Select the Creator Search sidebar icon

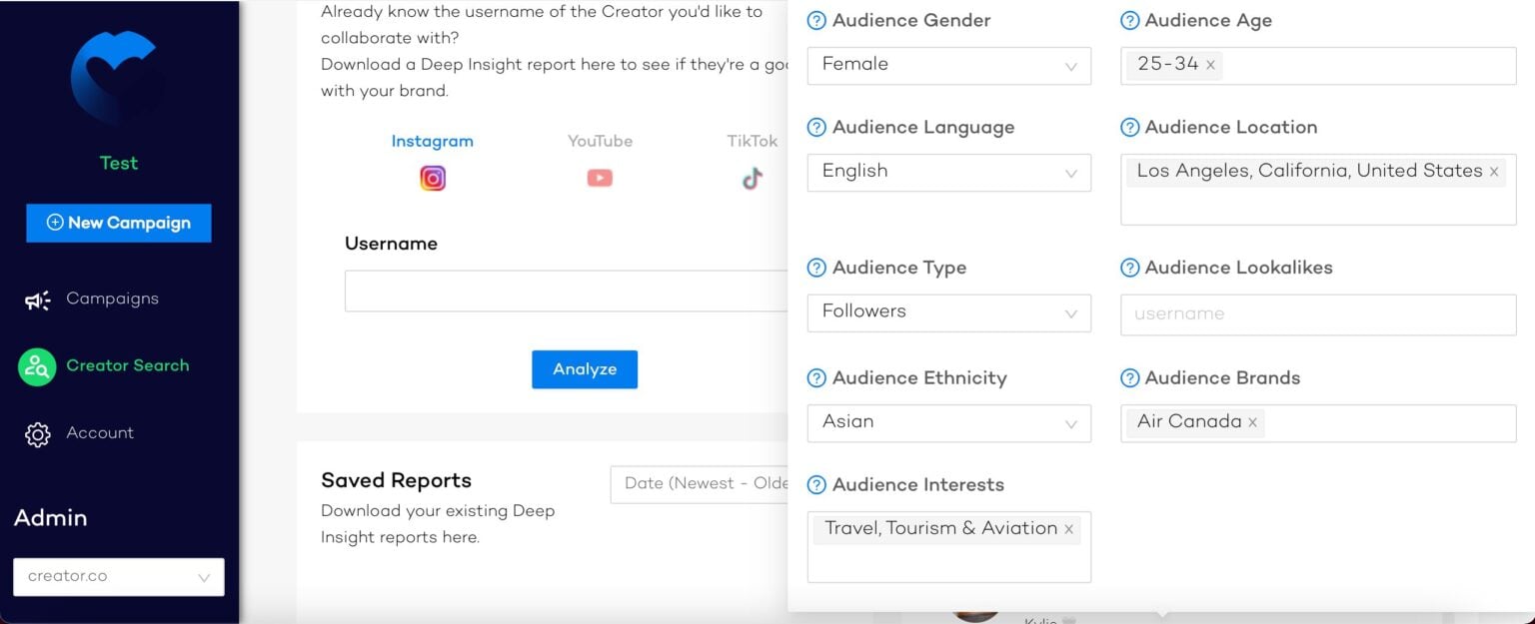pyautogui.click(x=37, y=365)
